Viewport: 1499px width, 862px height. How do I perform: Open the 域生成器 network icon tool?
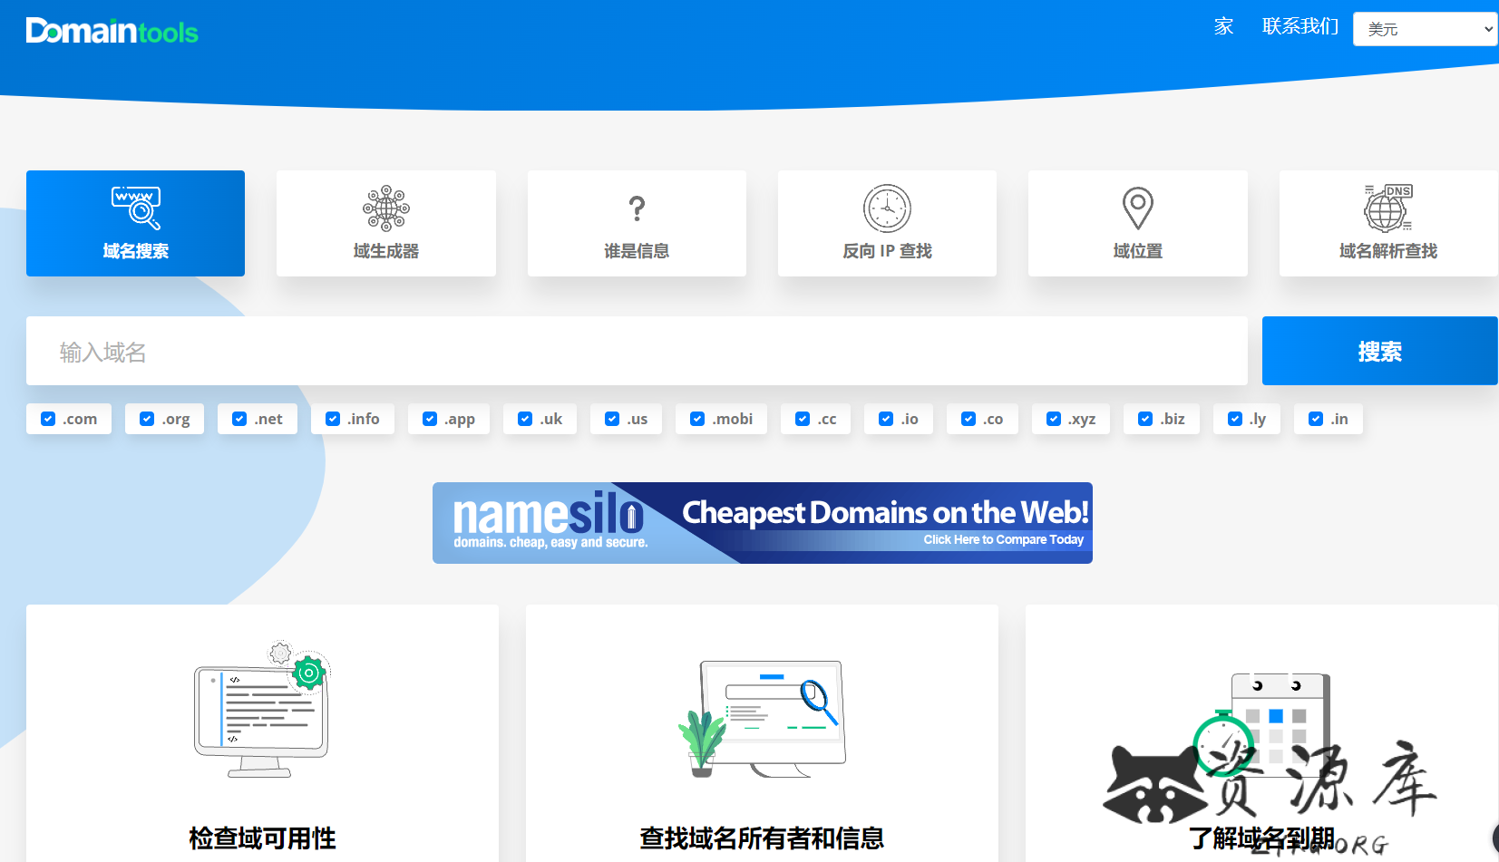(x=385, y=208)
